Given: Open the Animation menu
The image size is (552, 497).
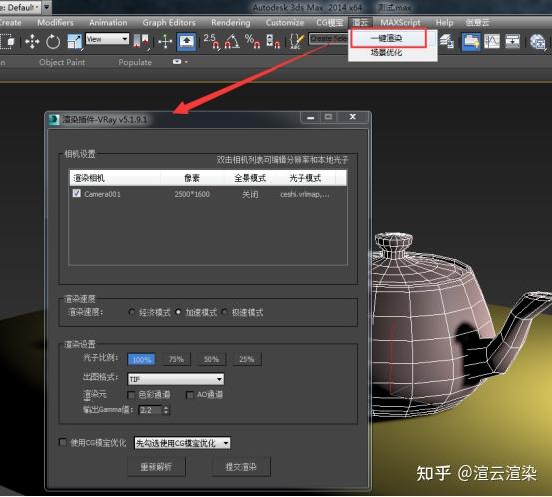Looking at the screenshot, I should 108,23.
